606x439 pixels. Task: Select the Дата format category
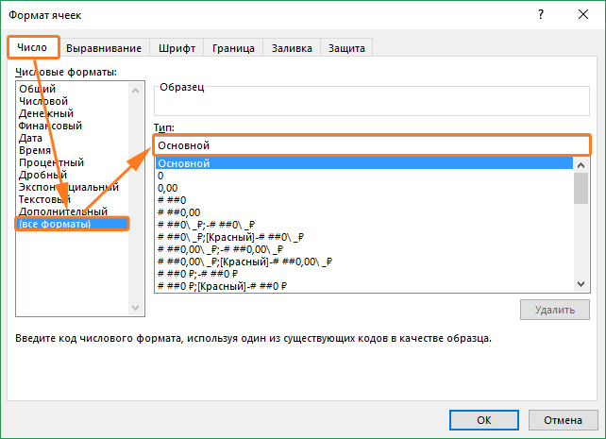(x=30, y=138)
